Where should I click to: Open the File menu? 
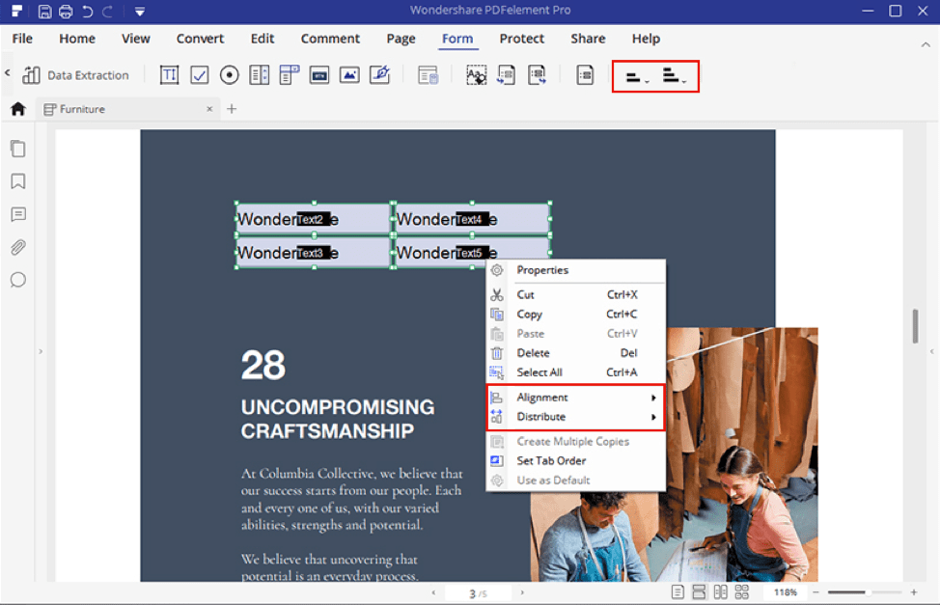click(x=22, y=39)
